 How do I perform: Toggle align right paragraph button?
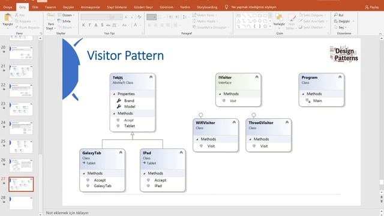click(x=161, y=25)
